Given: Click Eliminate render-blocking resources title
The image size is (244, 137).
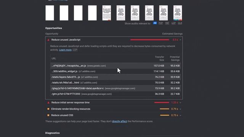Looking at the screenshot, I should pos(71,109).
